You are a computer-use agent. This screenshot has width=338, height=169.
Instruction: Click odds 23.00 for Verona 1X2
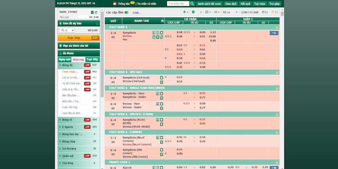tap(213, 36)
